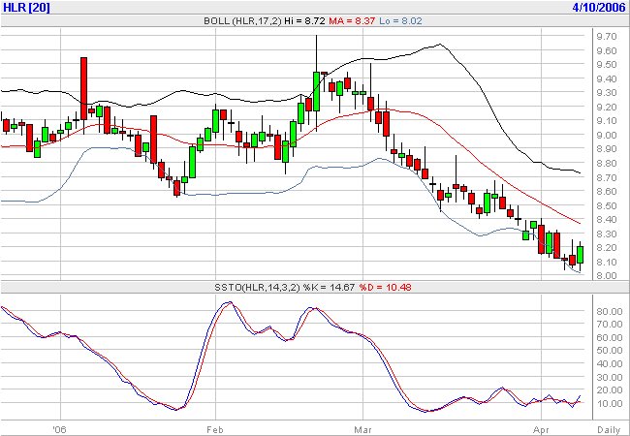
Task: Click the last green candle on the right
Action: (x=580, y=255)
